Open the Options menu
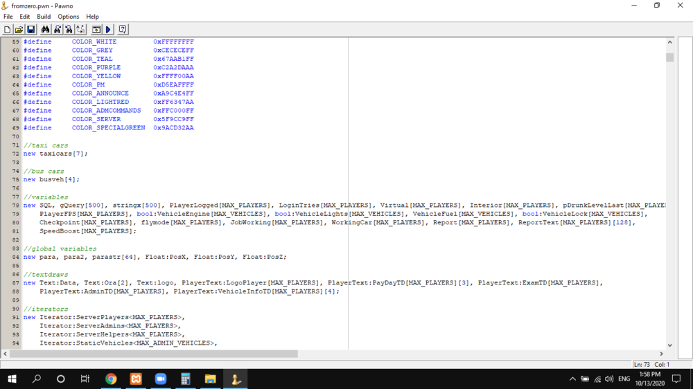693x389 pixels. coord(68,17)
